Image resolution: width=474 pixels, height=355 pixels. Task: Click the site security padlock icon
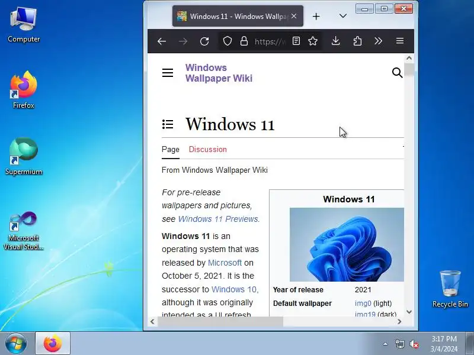click(244, 41)
